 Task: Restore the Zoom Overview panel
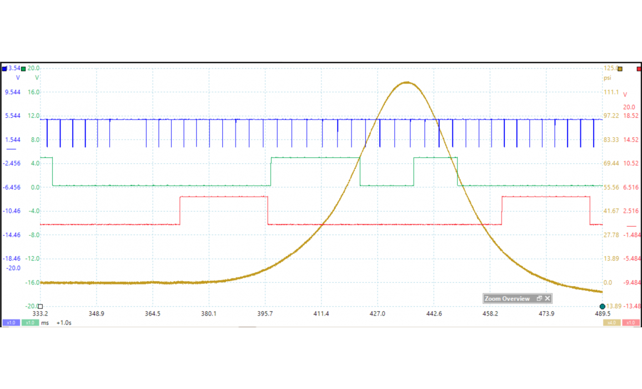click(x=539, y=298)
